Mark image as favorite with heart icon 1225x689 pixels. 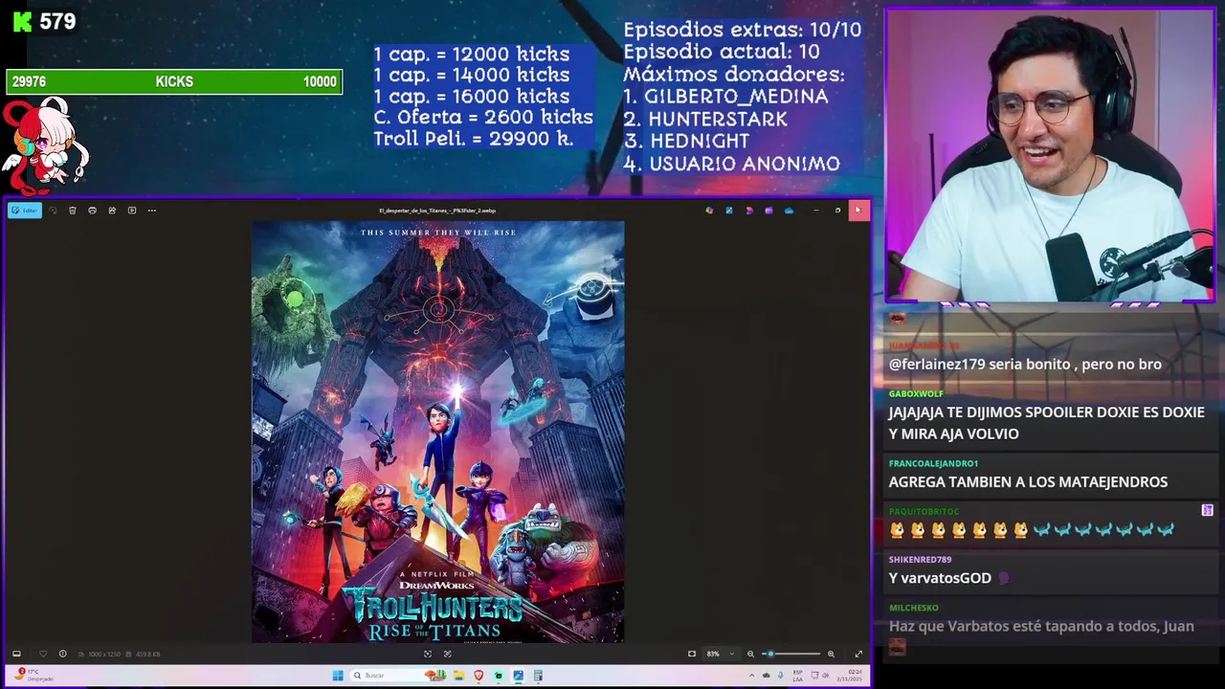(x=42, y=654)
